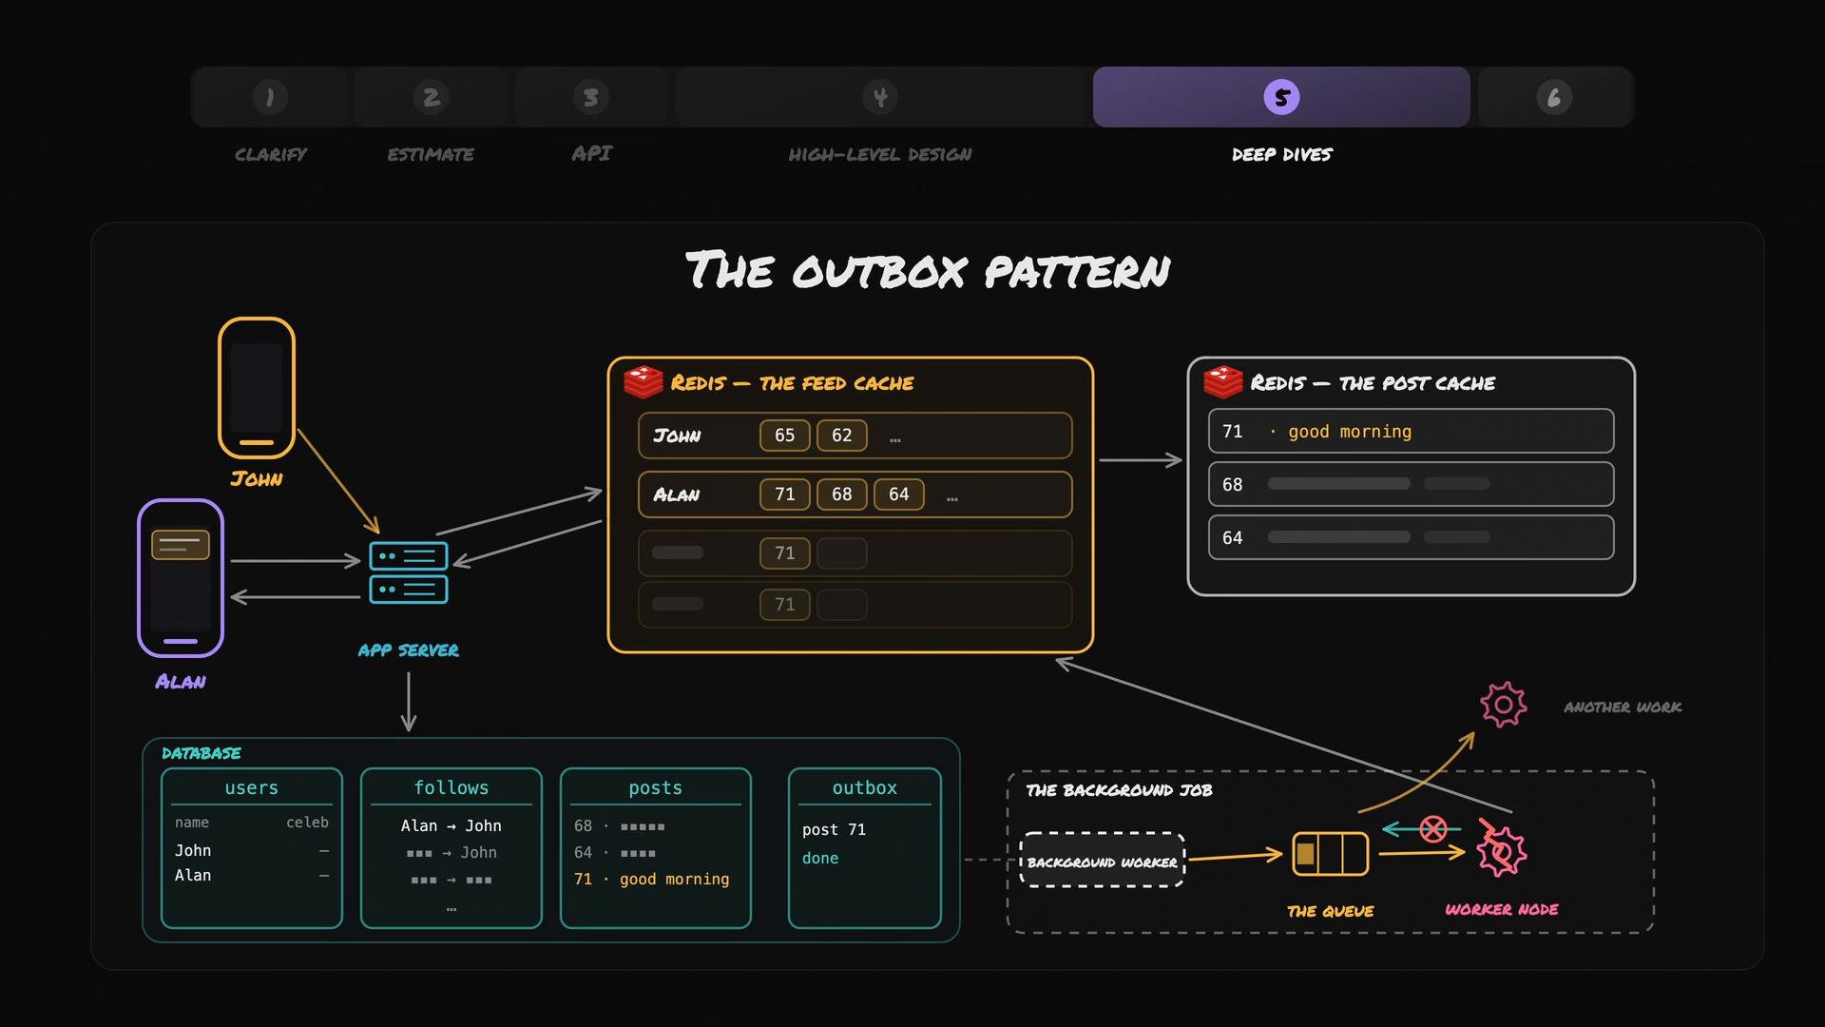
Task: Click Alan row in users table
Action: pyautogui.click(x=252, y=876)
